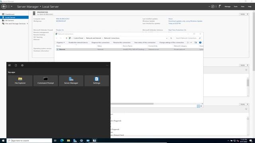Click the Windows Update setting link

coord(185,21)
